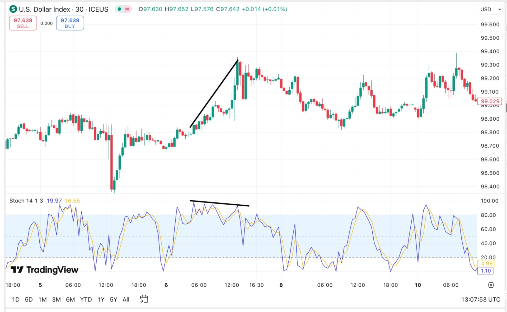Switch to YTD time range
The image size is (507, 312).
(x=86, y=300)
